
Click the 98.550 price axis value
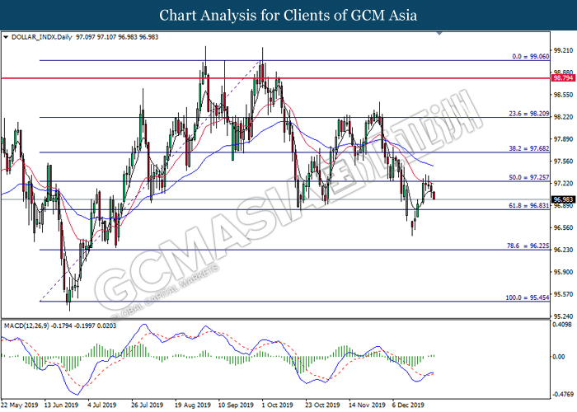[563, 95]
